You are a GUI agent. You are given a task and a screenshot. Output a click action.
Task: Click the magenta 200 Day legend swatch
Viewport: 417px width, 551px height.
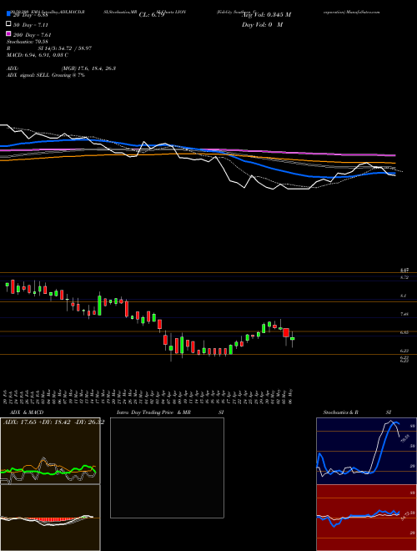click(x=8, y=34)
